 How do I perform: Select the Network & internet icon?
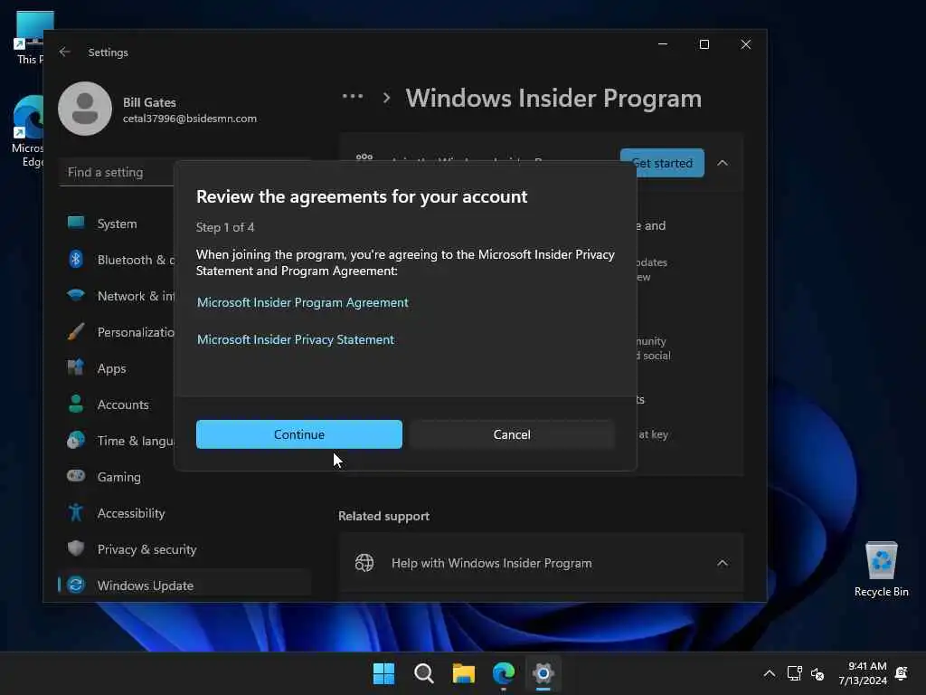(x=76, y=295)
